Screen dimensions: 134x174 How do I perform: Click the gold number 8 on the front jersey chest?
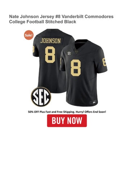click(76, 68)
